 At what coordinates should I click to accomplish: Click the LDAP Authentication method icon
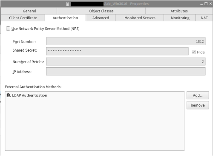(9, 95)
